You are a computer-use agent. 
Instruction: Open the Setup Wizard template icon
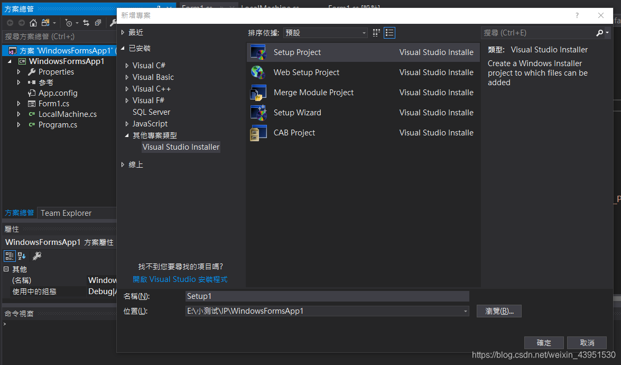258,112
